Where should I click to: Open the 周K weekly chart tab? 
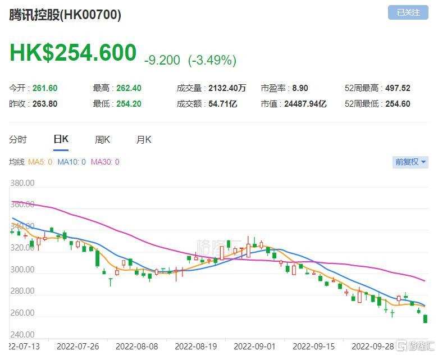(102, 139)
